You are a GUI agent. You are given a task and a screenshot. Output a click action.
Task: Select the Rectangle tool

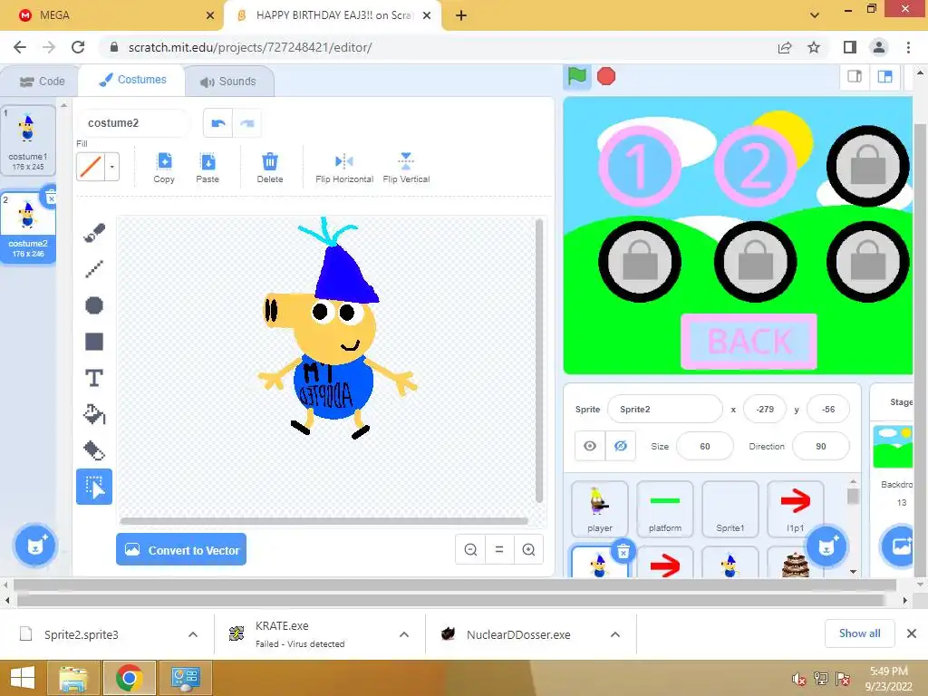[94, 342]
